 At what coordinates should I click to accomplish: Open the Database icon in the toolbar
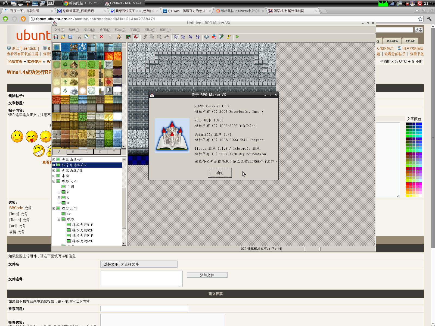[207, 37]
